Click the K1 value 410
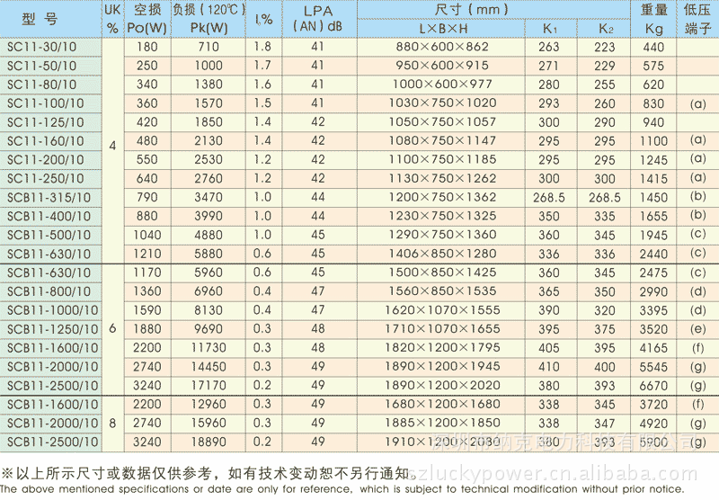This screenshot has height=500, width=719. 548,367
